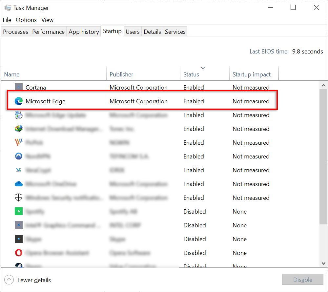This screenshot has width=328, height=292.
Task: Switch to the App history tab
Action: (84, 31)
